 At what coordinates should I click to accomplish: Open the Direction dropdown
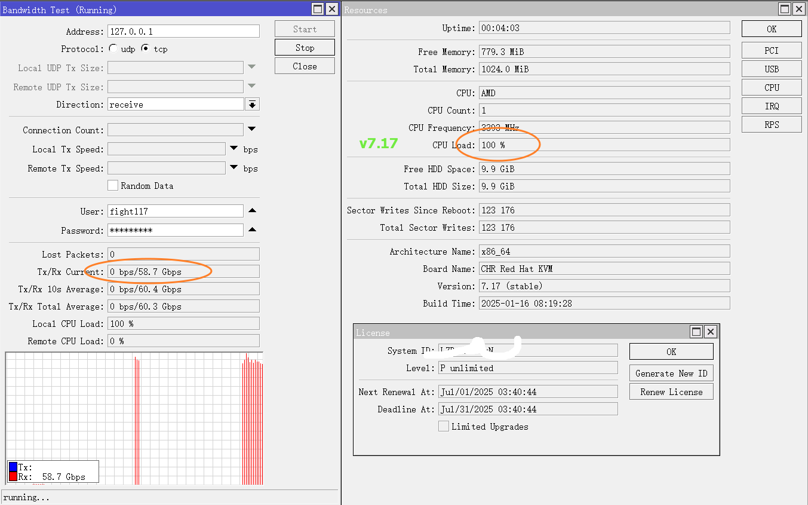click(251, 103)
